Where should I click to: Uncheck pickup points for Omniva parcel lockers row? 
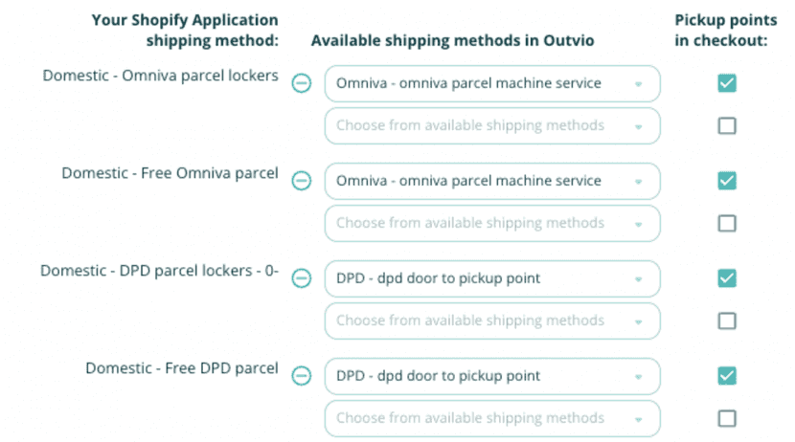click(x=727, y=83)
